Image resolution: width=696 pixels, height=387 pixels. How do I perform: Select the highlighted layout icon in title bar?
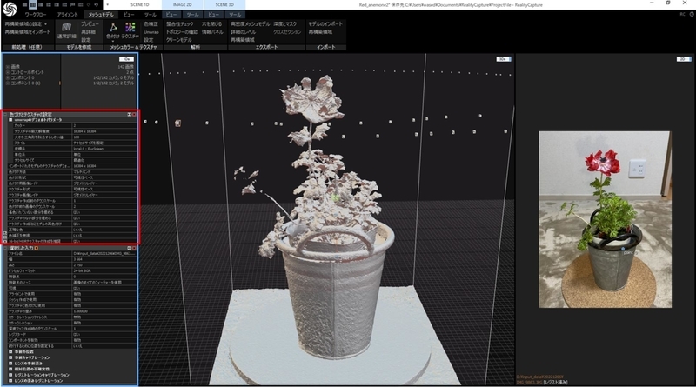point(32,5)
